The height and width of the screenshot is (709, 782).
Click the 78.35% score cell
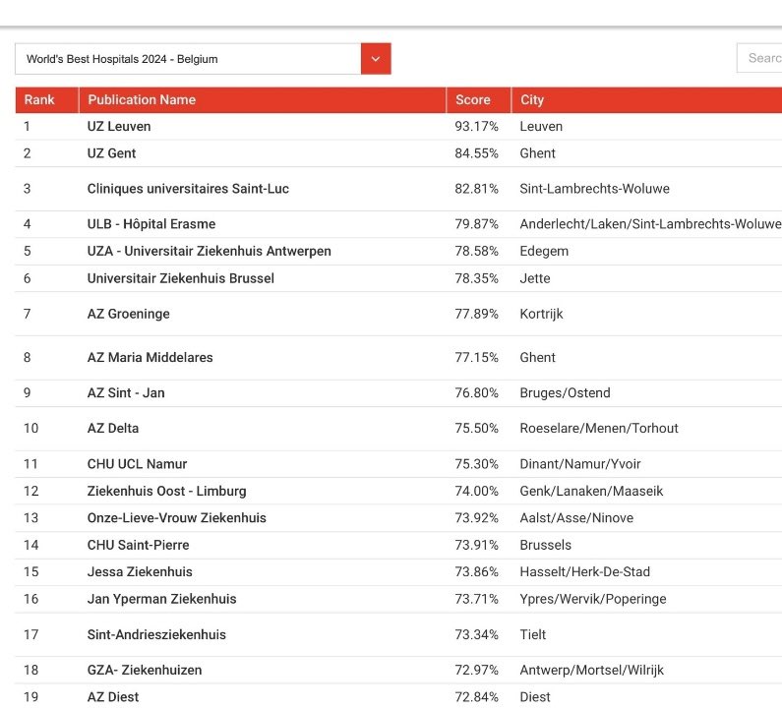point(476,278)
